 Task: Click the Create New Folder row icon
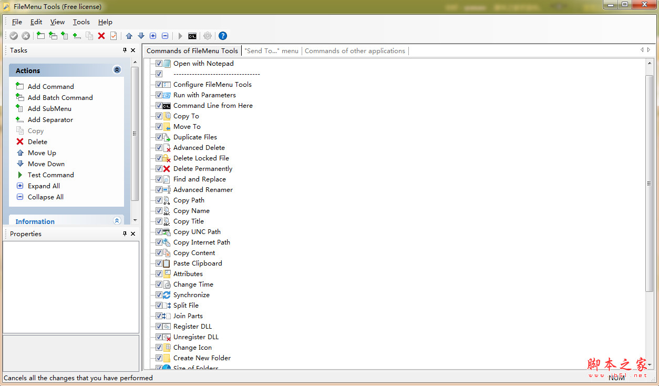click(167, 358)
